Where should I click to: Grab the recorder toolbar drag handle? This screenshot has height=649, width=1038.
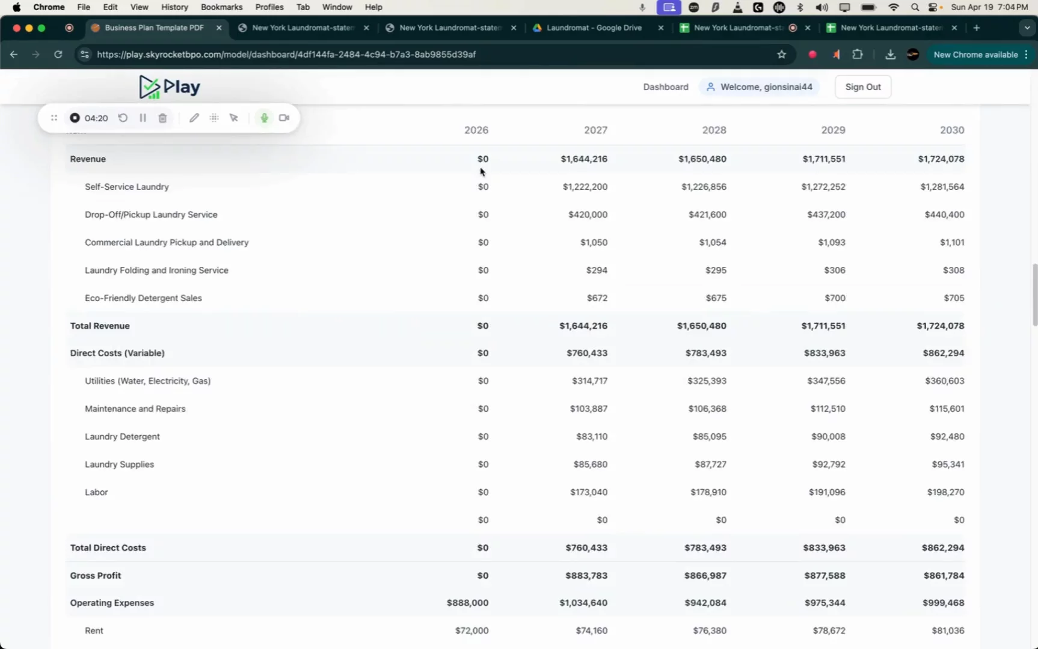coord(54,118)
